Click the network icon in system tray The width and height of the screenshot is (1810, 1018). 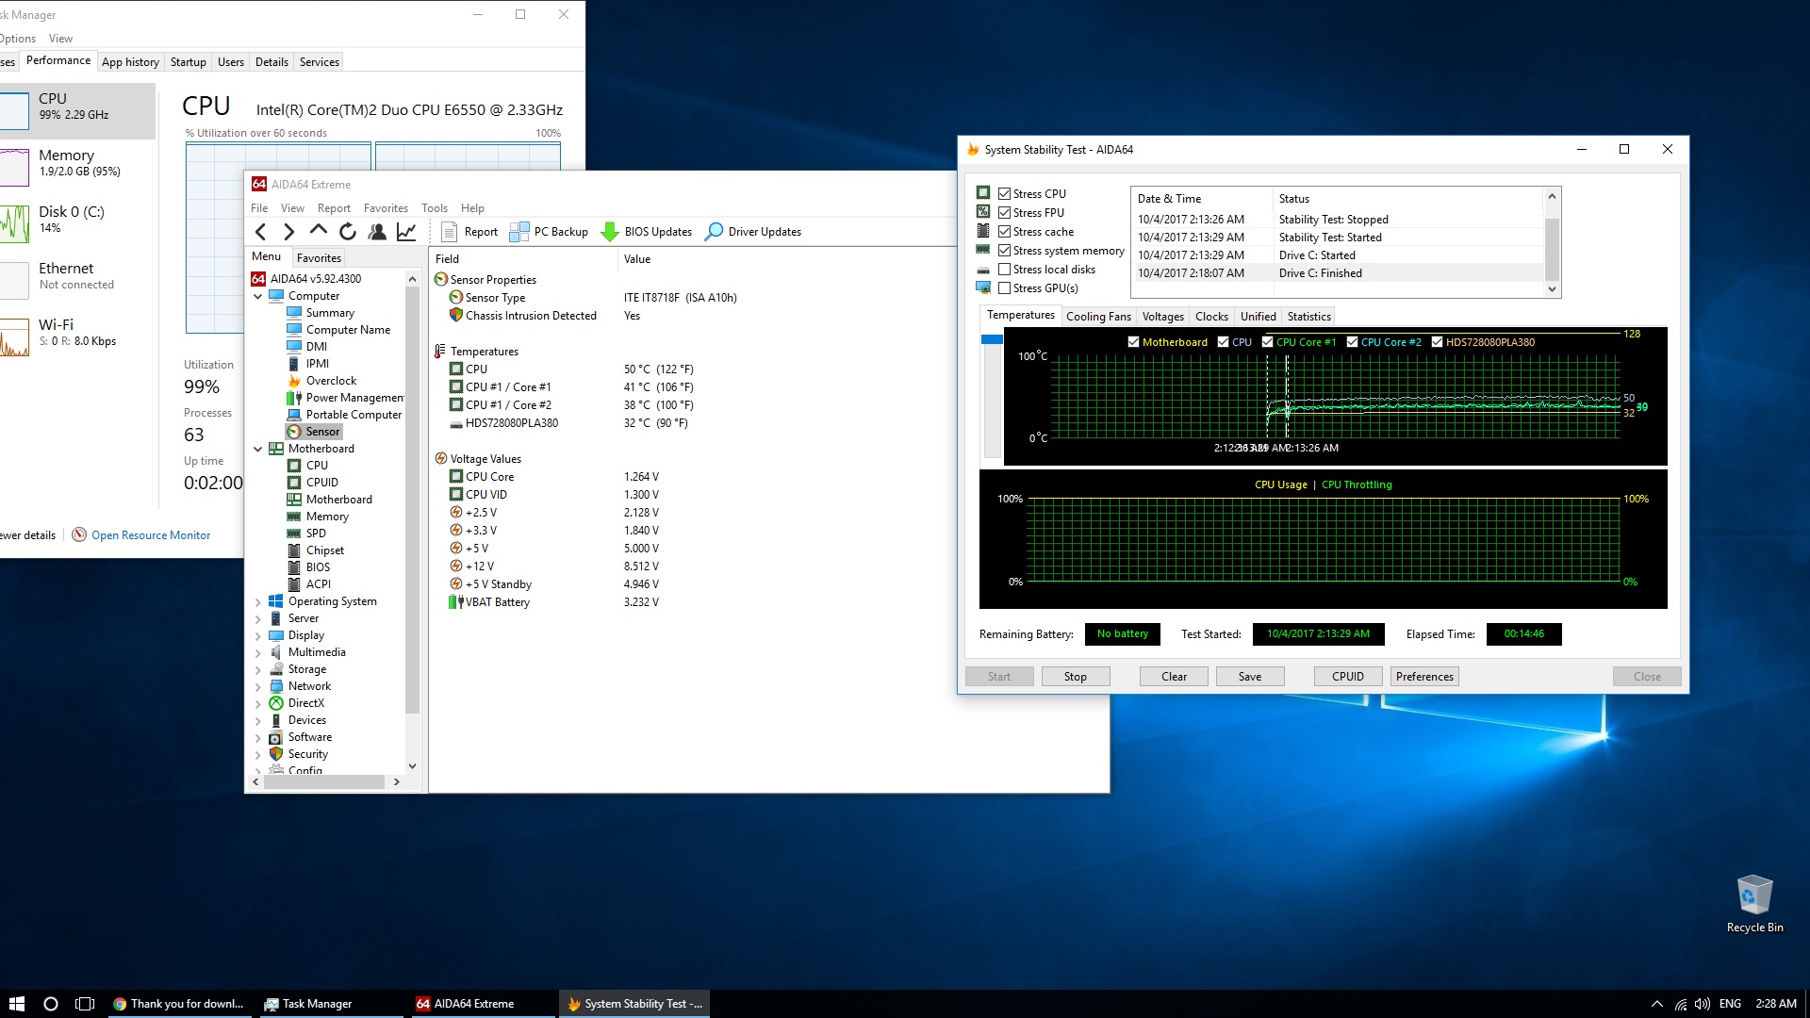click(1681, 1004)
